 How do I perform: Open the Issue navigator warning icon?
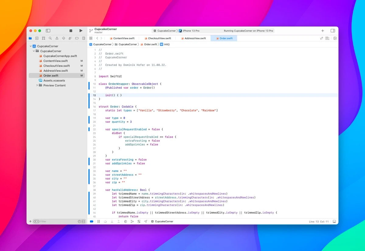(57, 38)
